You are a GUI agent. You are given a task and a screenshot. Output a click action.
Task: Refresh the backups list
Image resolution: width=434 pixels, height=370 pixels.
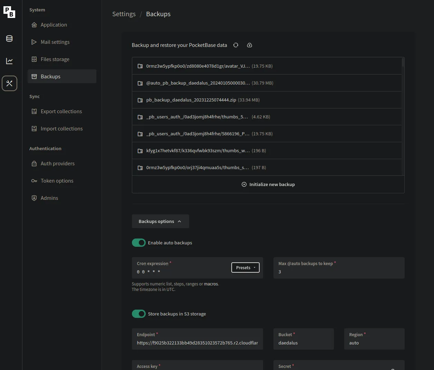[236, 45]
